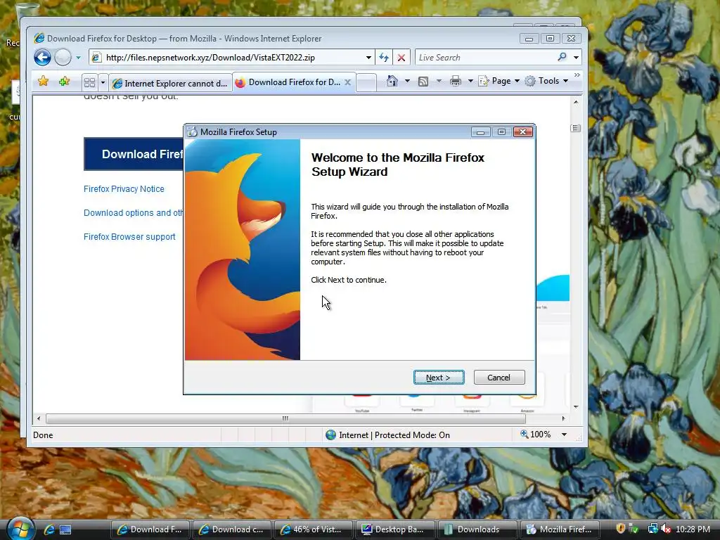The height and width of the screenshot is (540, 720).
Task: Expand the address bar history dropdown
Action: (x=368, y=58)
